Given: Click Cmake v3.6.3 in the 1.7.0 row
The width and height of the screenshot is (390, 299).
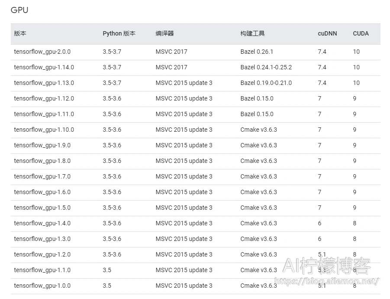Looking at the screenshot, I should pos(259,176).
